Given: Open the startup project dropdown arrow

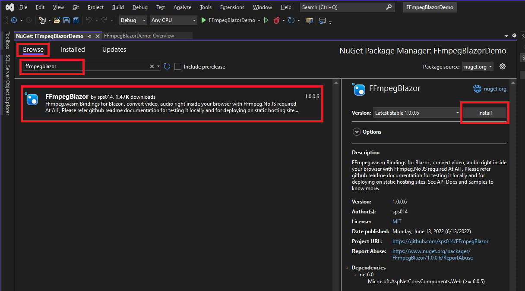Looking at the screenshot, I should tap(259, 20).
